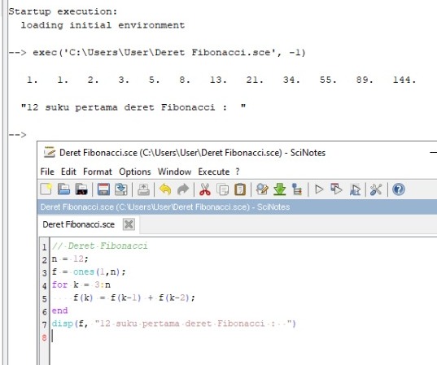Image resolution: width=437 pixels, height=365 pixels.
Task: Undo the last edit with the yellow arrow
Action: tap(165, 189)
